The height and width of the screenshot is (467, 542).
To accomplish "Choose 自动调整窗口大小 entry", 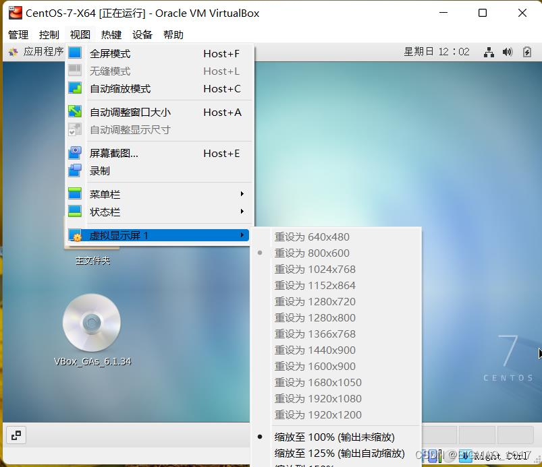I will 159,112.
